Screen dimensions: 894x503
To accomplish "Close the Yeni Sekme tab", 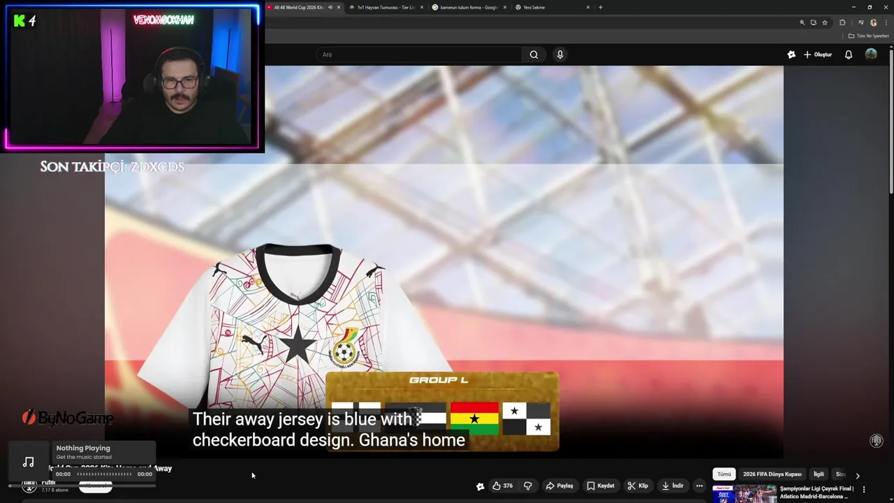I will click(x=587, y=7).
